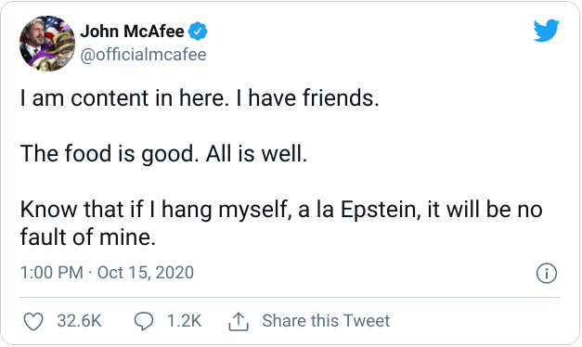Click the 'I have friends.' sentence
This screenshot has height=347, width=582.
(307, 98)
